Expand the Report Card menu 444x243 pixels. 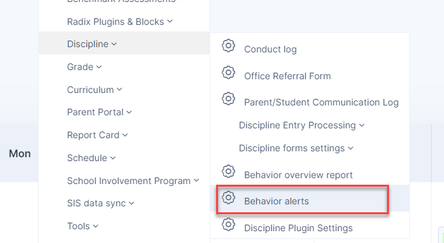pyautogui.click(x=98, y=135)
